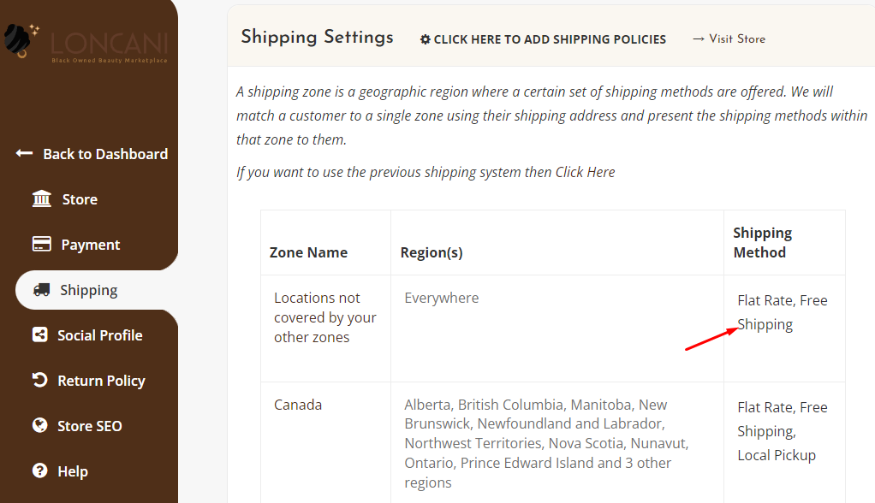This screenshot has width=875, height=503.
Task: Click the Return Policy undo icon
Action: click(x=39, y=380)
